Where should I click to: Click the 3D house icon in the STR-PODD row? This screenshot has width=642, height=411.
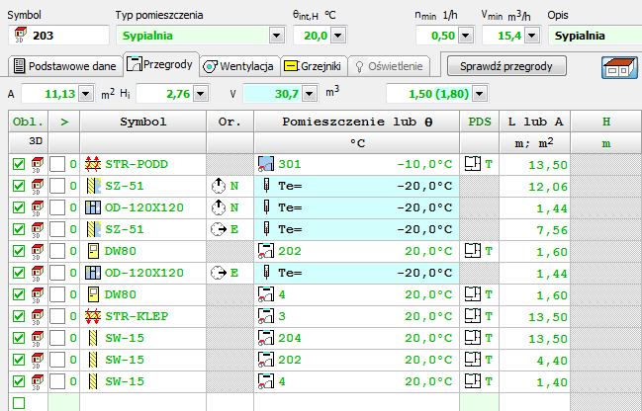point(38,164)
